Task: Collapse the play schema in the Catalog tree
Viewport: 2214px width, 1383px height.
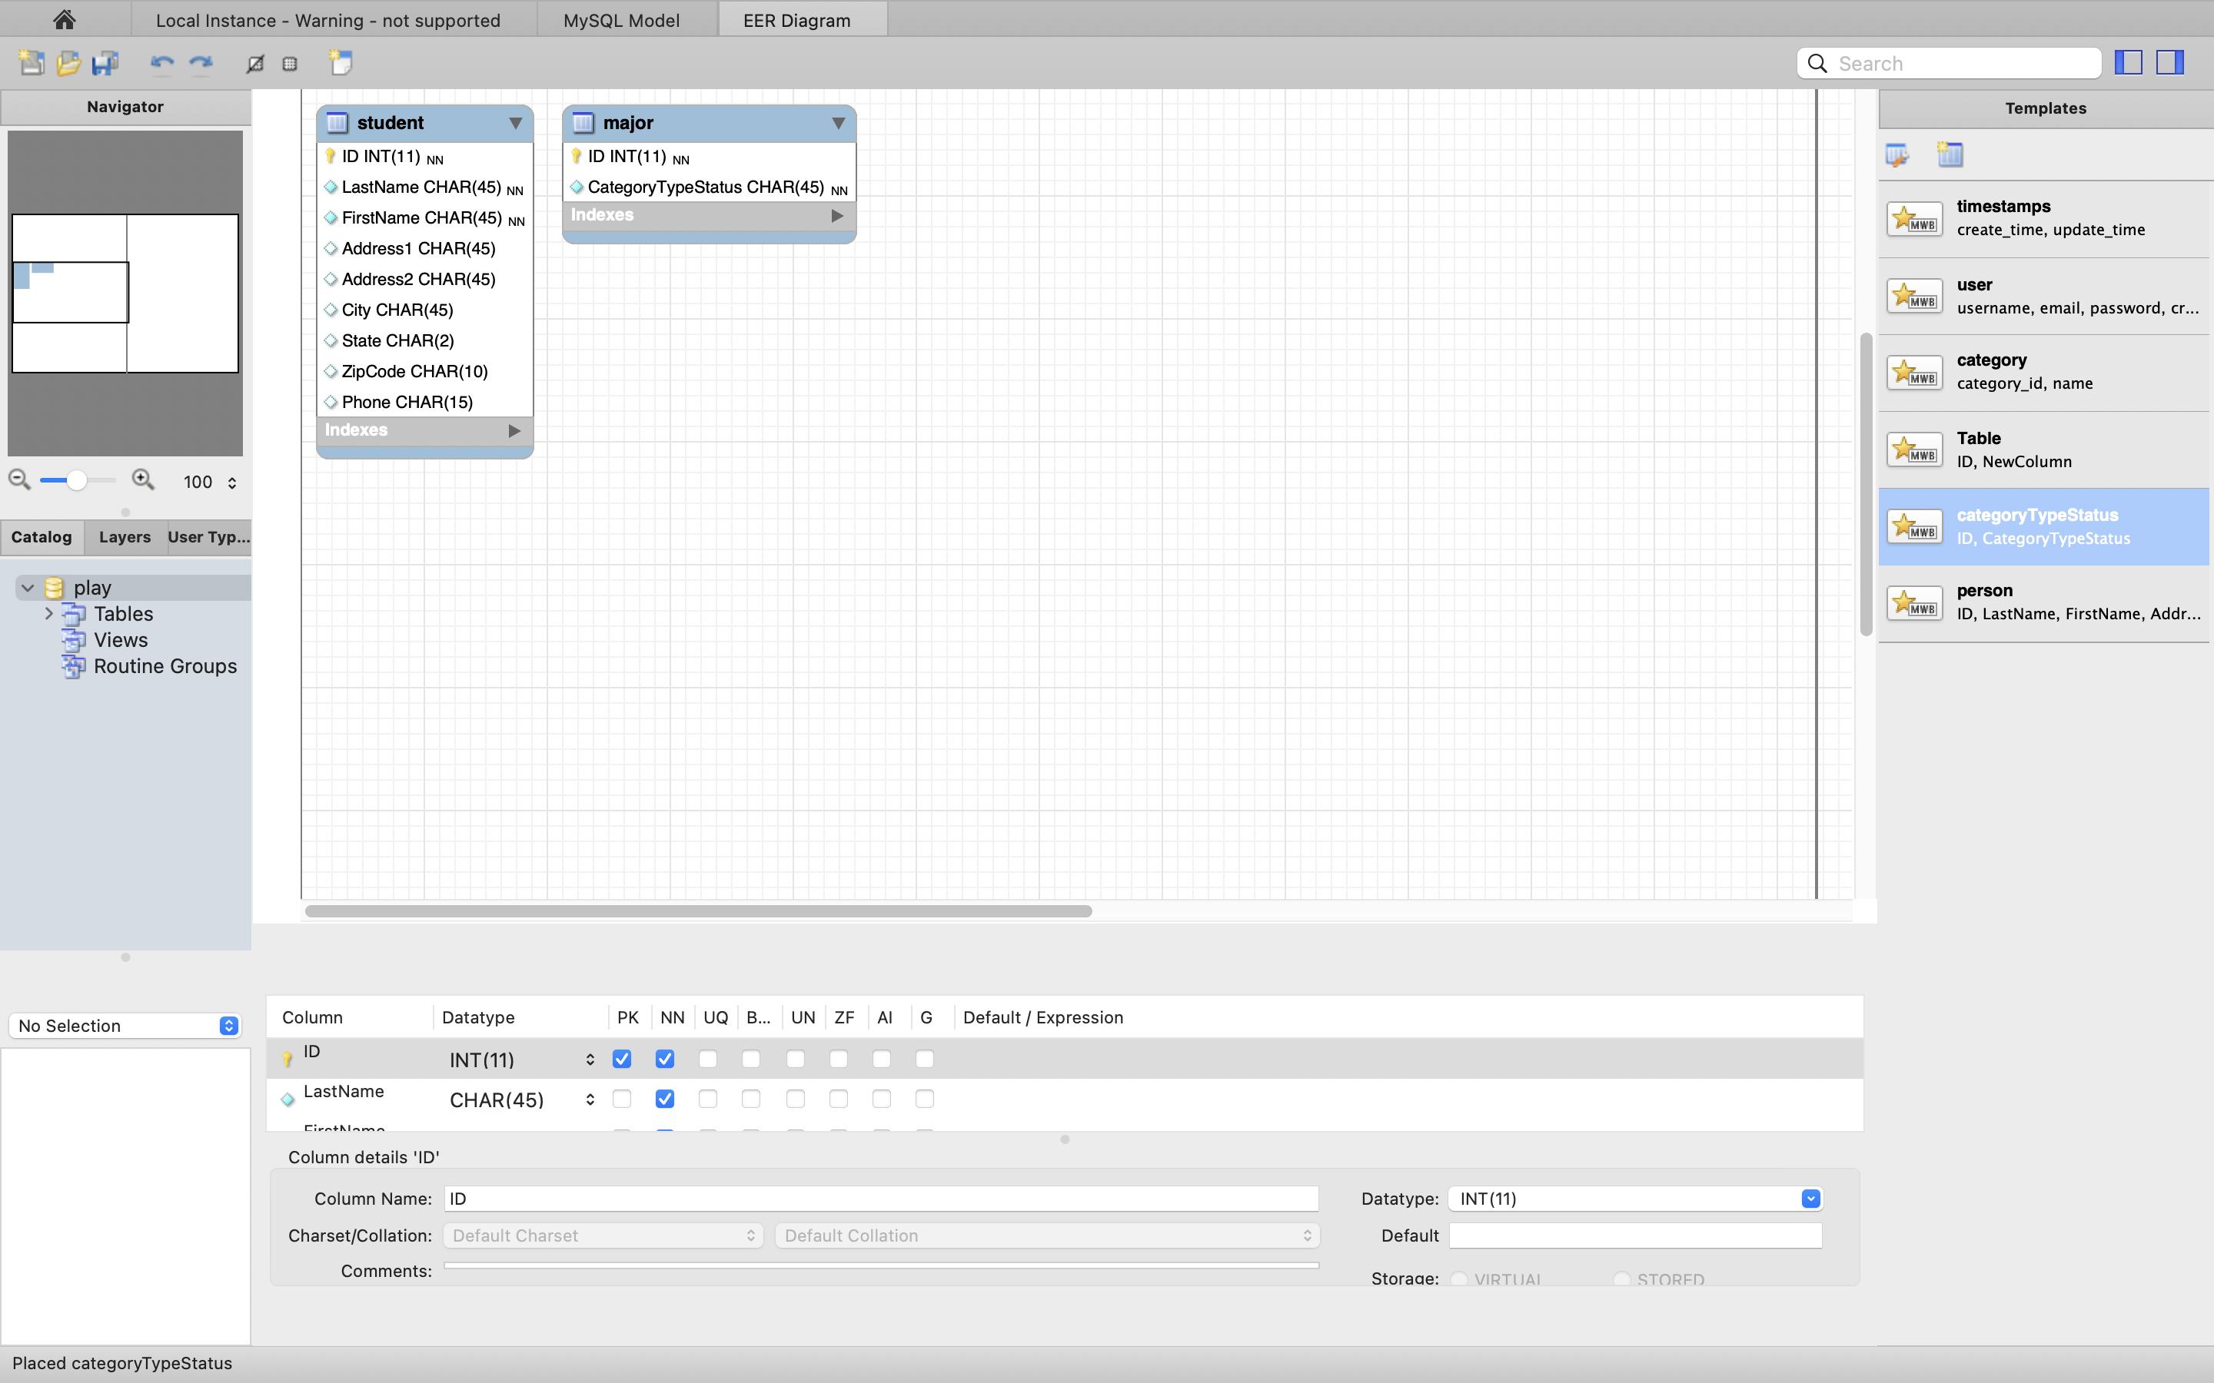Action: [x=28, y=586]
